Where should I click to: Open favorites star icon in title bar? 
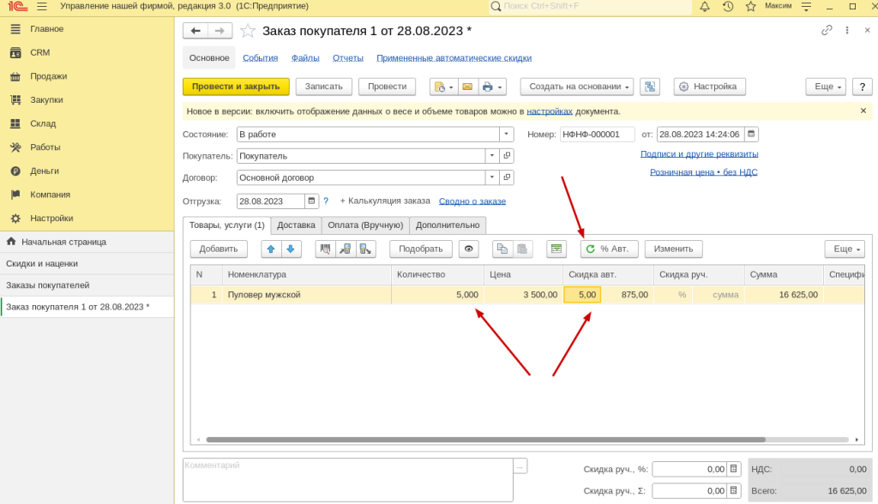[x=751, y=6]
